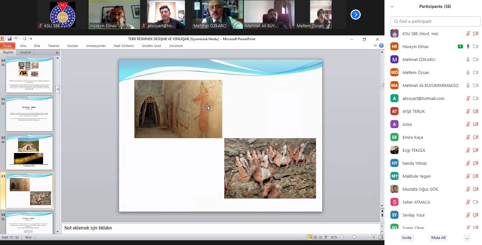Screen dimensions: 482x245
Task: Open the participants more options (...) menu
Action: click(x=467, y=238)
